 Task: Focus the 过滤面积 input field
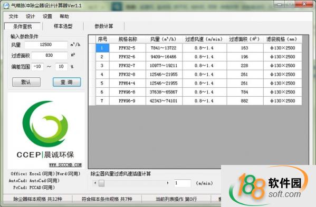pyautogui.click(x=50, y=55)
